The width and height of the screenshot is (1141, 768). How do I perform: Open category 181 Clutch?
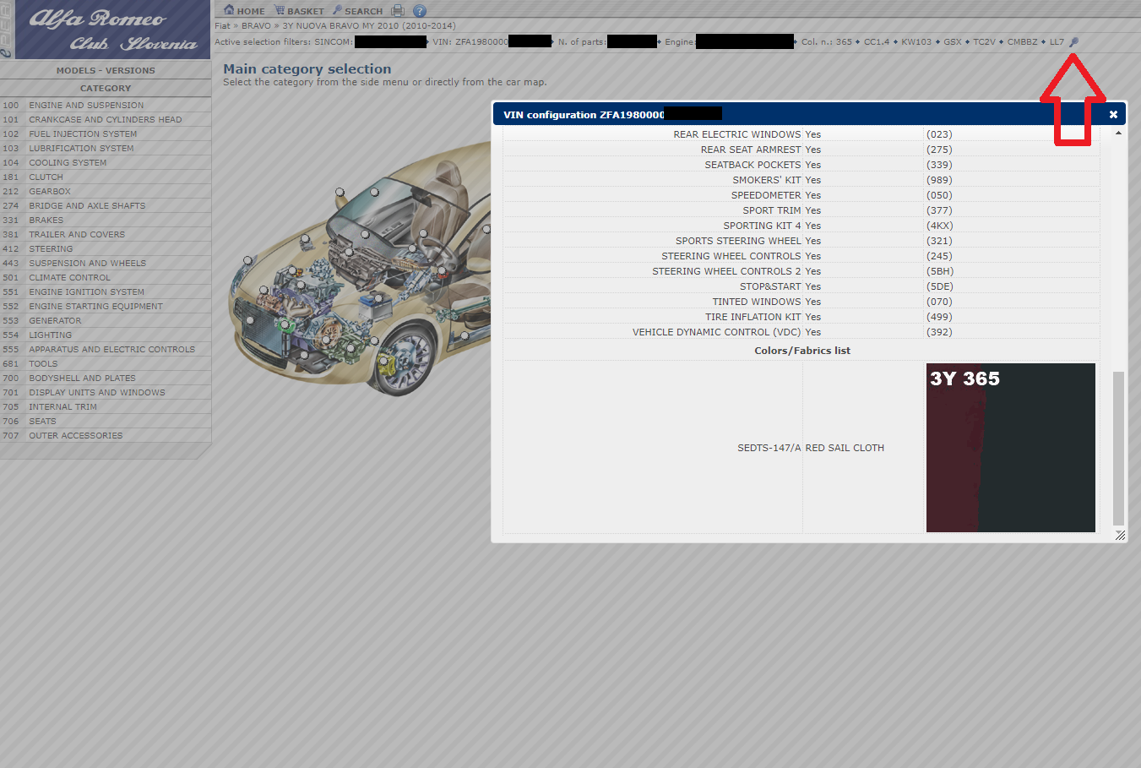[x=106, y=177]
